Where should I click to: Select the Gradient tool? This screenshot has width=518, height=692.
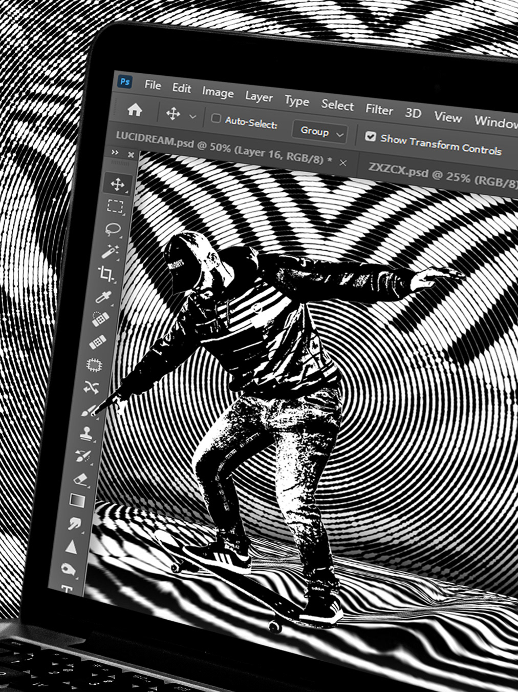click(77, 500)
